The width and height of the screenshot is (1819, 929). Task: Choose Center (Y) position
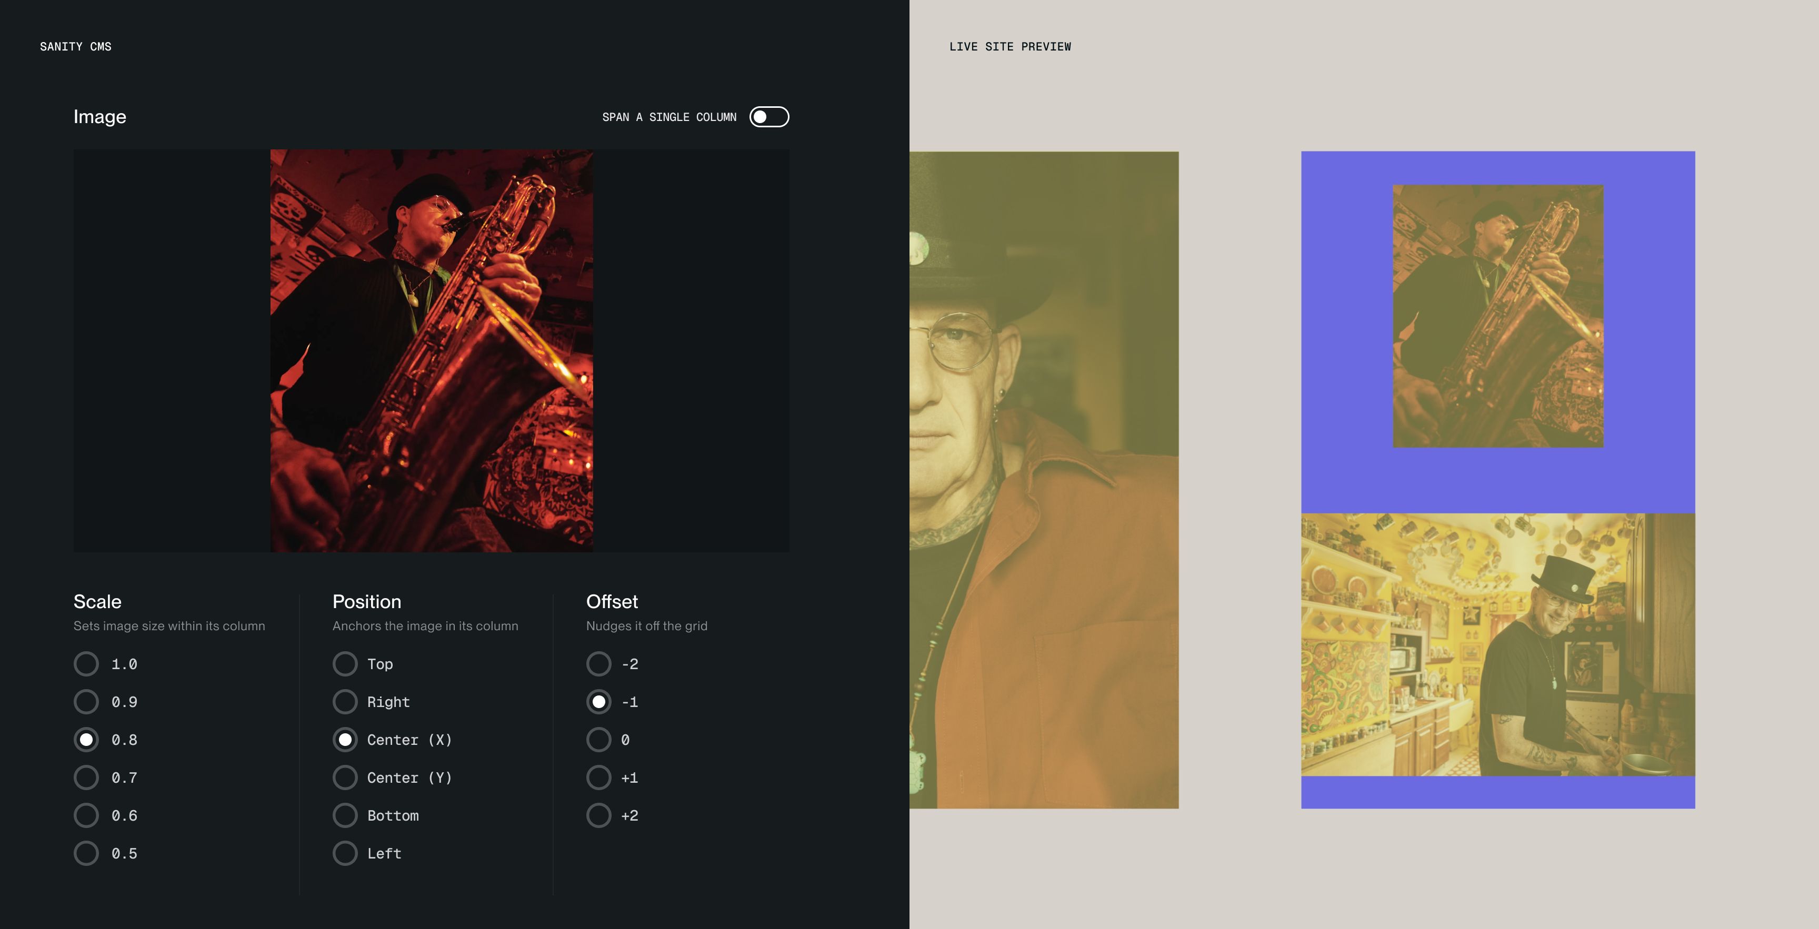point(345,777)
